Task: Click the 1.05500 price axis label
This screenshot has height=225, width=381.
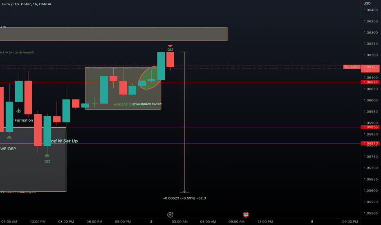Action: [x=370, y=213]
